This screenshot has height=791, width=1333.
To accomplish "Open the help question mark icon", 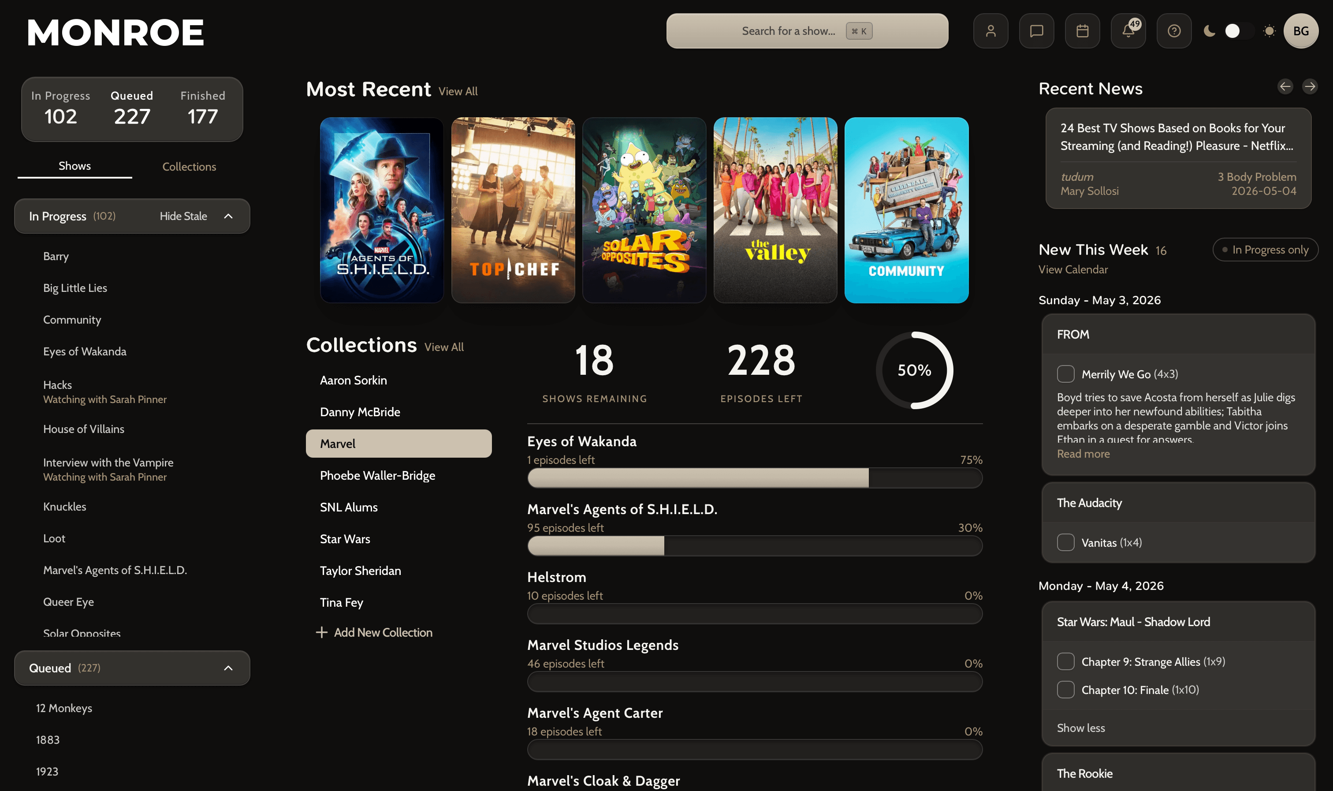I will (x=1174, y=31).
